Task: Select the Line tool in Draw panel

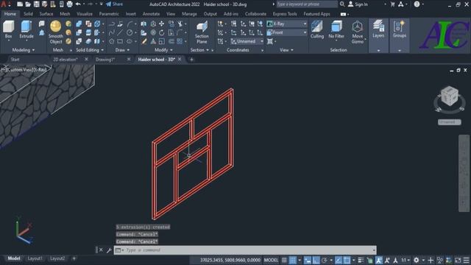Action: (x=120, y=32)
